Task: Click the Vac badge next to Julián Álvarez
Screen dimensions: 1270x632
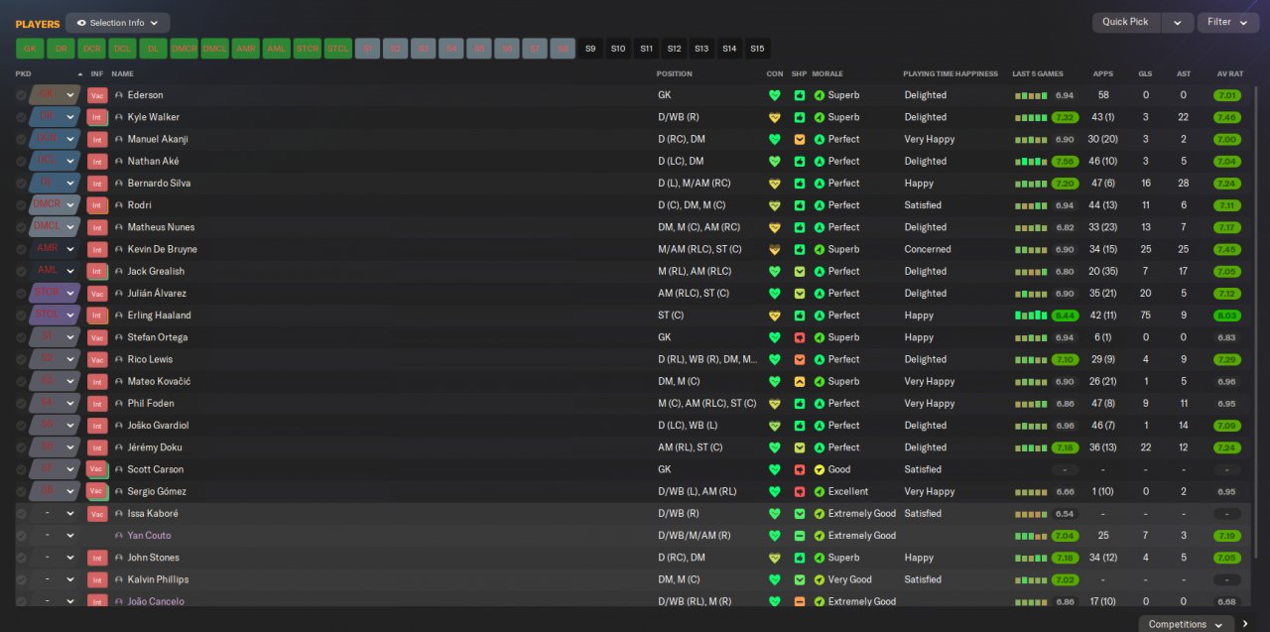Action: pyautogui.click(x=97, y=294)
